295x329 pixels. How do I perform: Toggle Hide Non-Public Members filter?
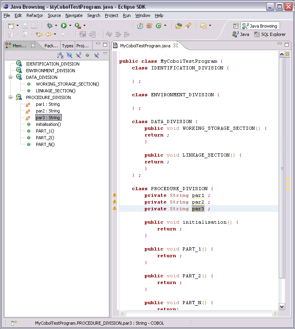point(87,56)
